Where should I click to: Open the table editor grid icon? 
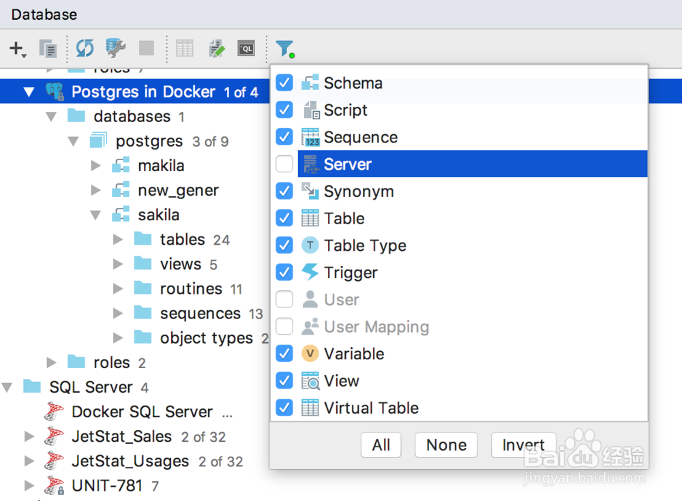(x=185, y=48)
